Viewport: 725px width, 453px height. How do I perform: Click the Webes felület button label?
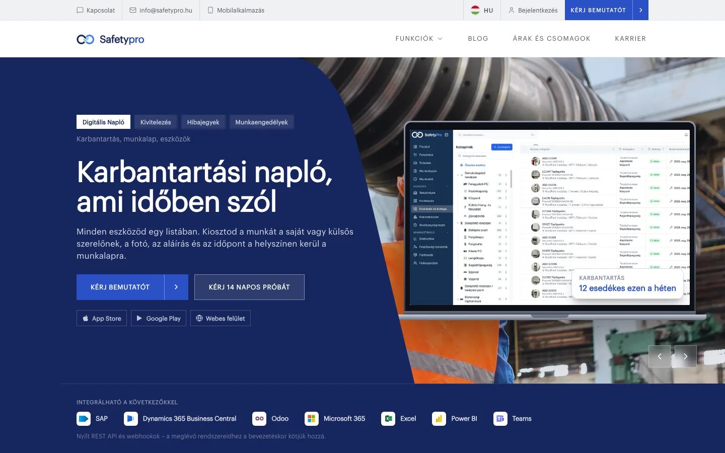226,318
